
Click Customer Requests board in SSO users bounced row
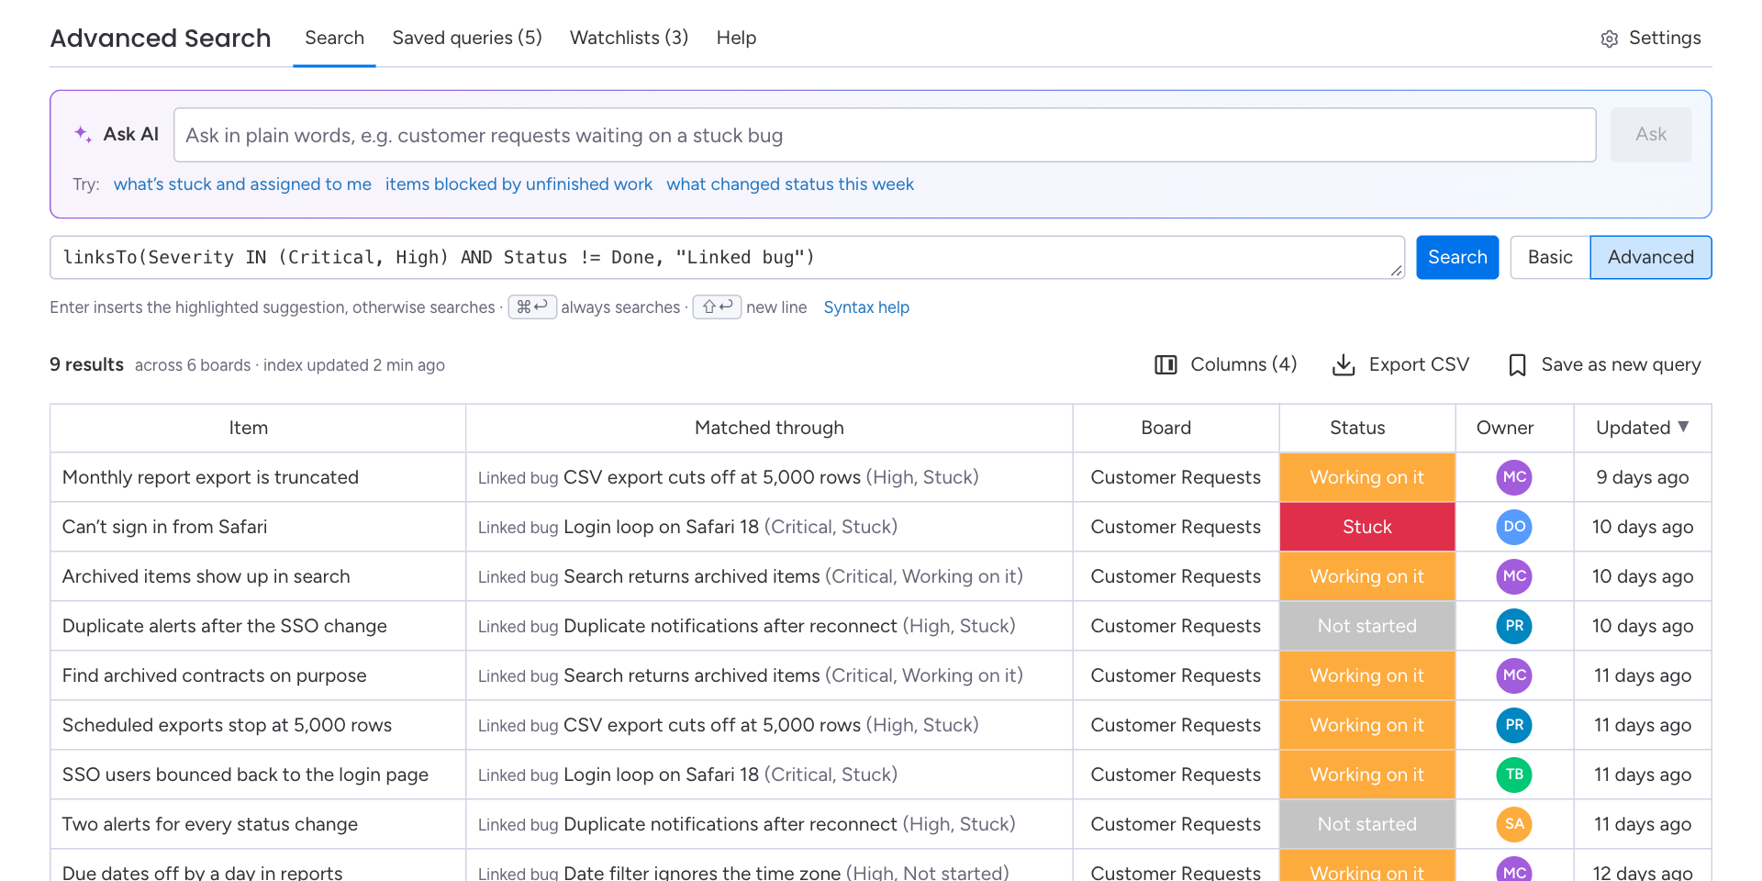click(1176, 775)
